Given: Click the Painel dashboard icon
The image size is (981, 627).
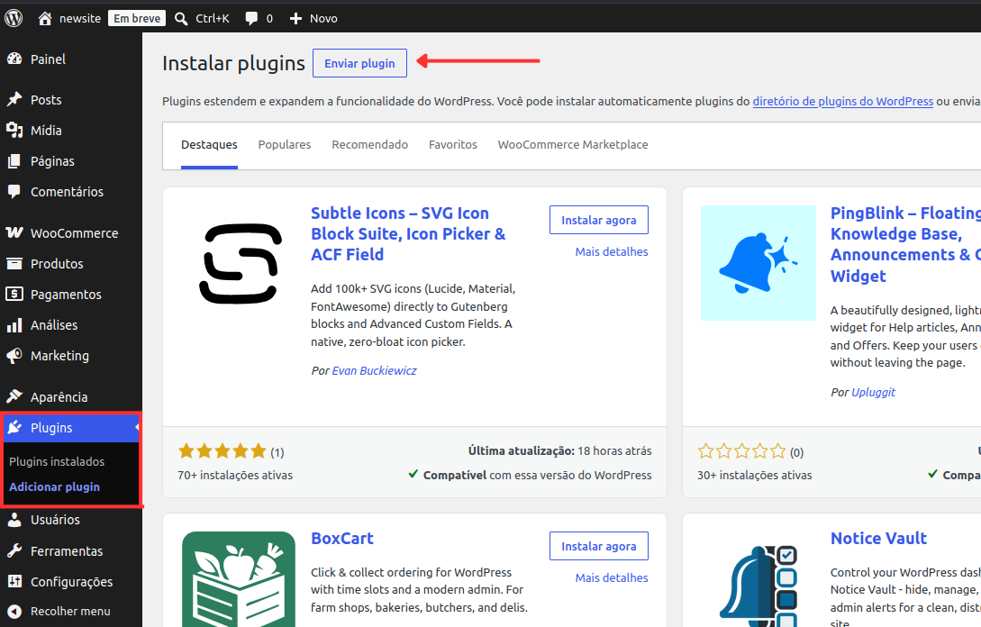Looking at the screenshot, I should coord(14,59).
